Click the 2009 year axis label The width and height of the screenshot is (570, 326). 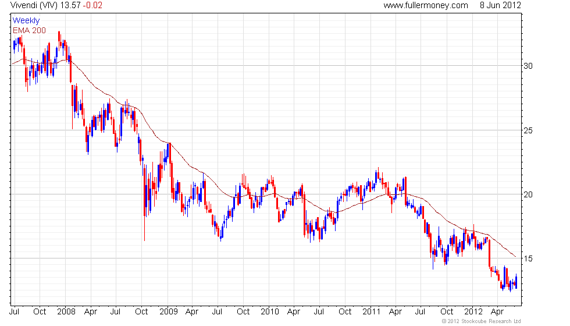pos(168,312)
